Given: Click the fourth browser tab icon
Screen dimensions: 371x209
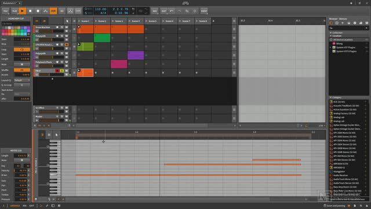Looking at the screenshot, I should point(349,23).
